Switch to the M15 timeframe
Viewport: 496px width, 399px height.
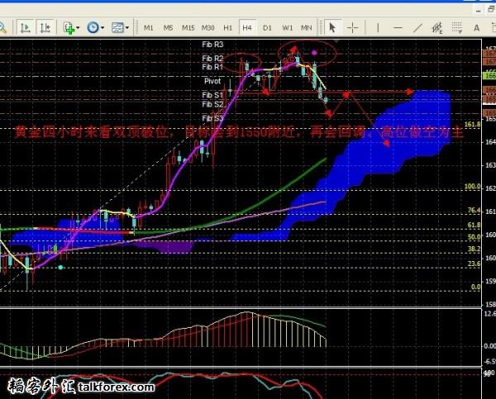click(188, 28)
